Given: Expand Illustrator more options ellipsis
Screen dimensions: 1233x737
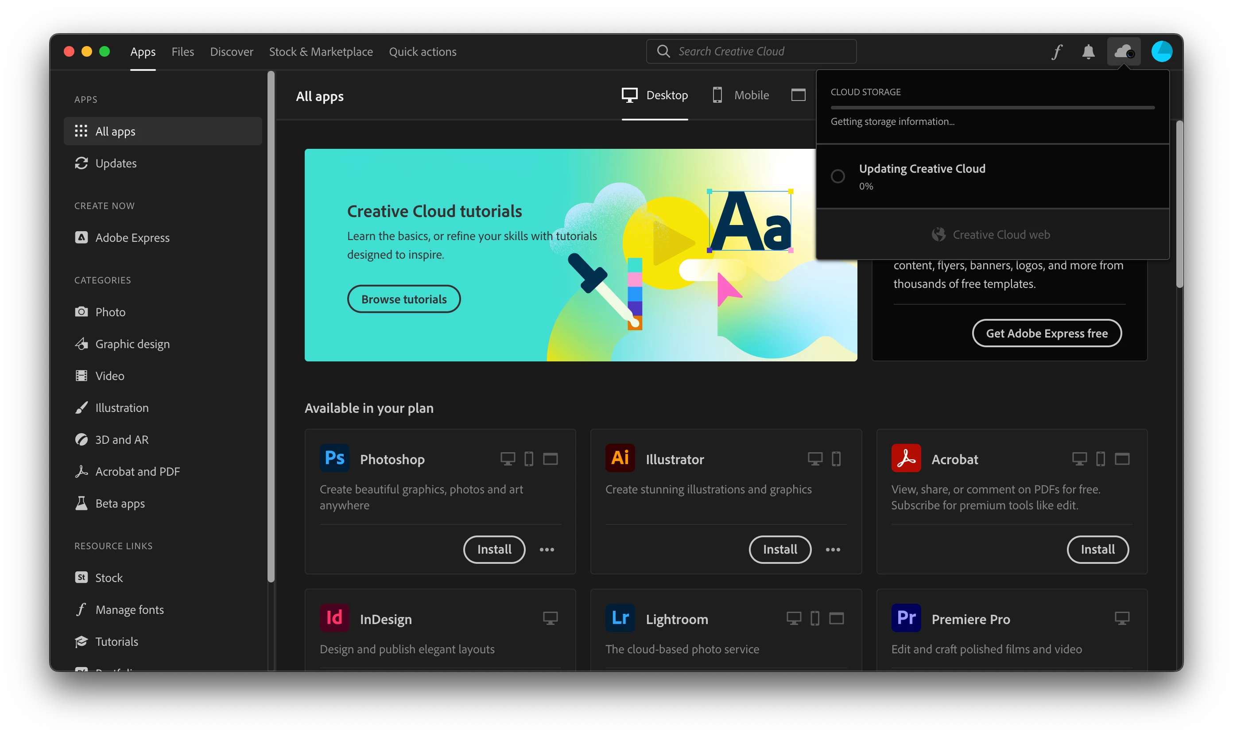Looking at the screenshot, I should (x=833, y=549).
